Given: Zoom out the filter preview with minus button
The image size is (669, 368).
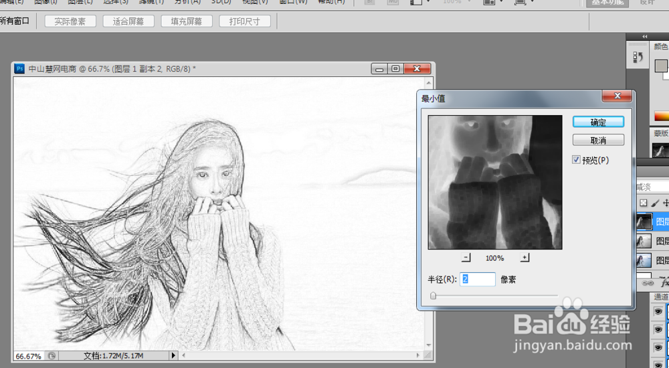Looking at the screenshot, I should click(466, 258).
